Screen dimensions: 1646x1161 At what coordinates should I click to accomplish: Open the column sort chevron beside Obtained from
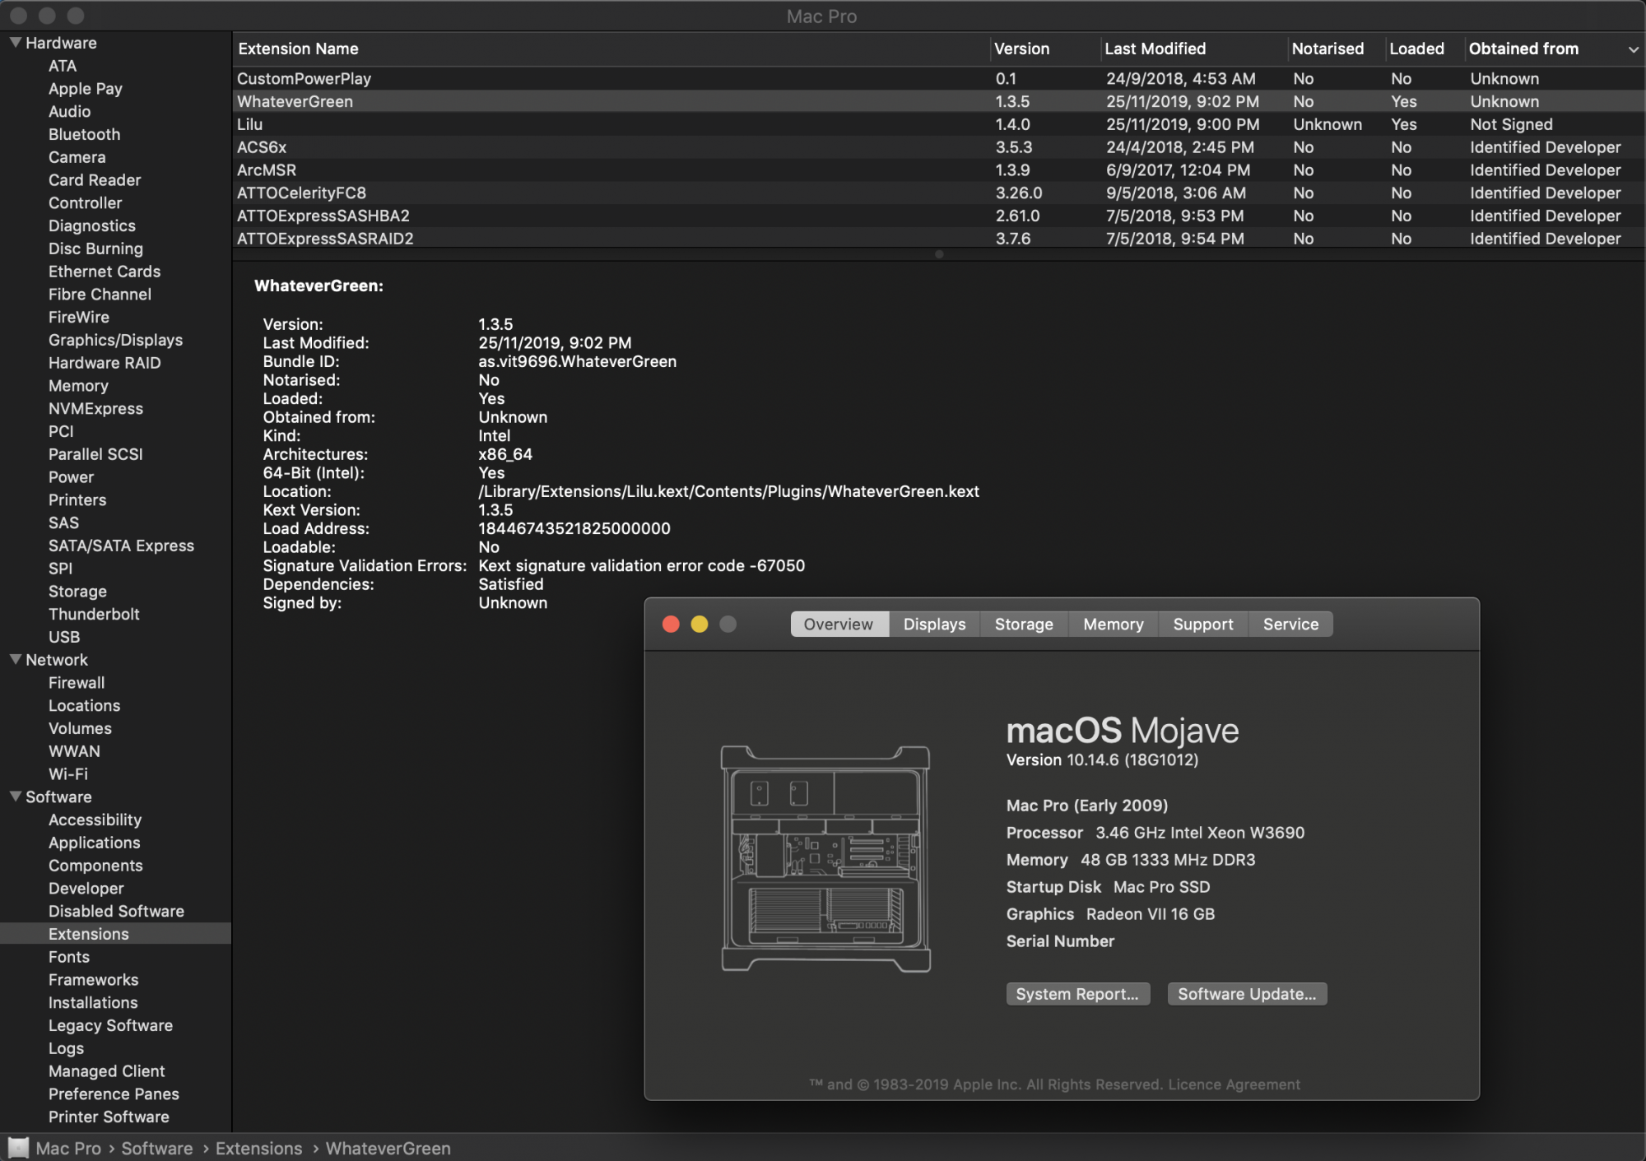point(1633,49)
